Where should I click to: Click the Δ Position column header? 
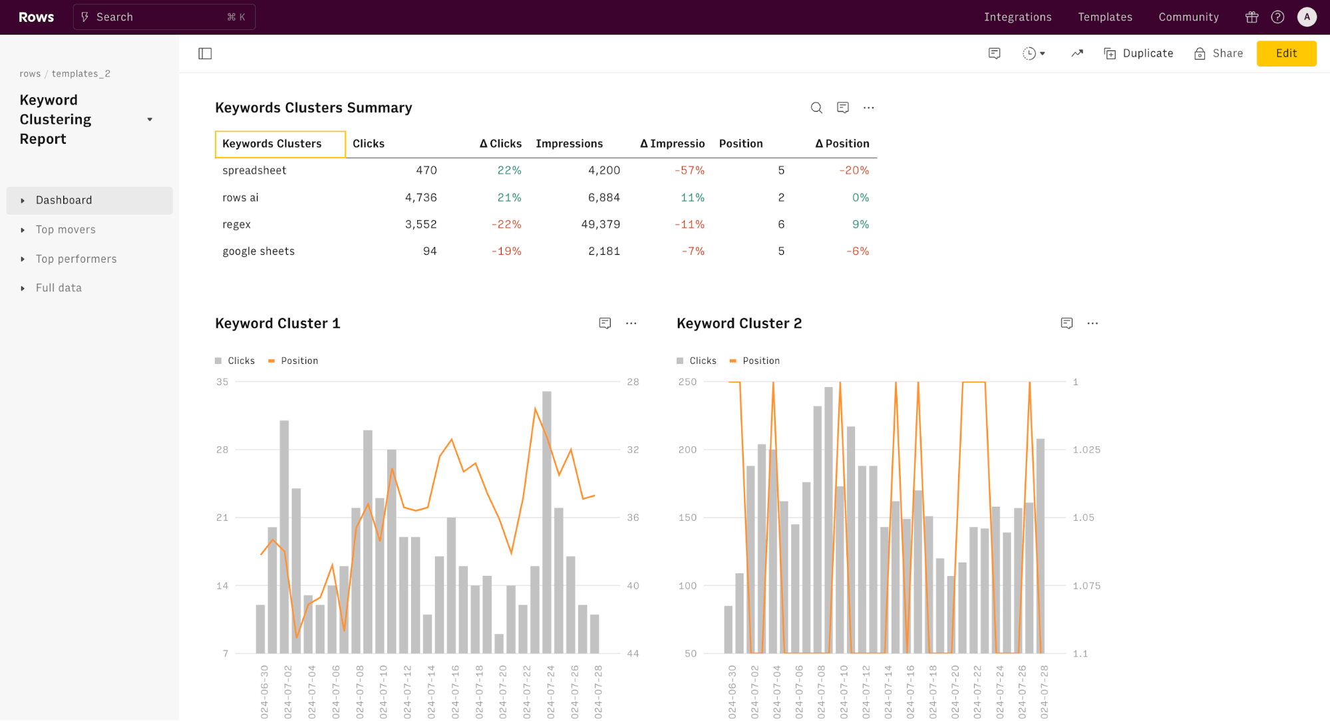pyautogui.click(x=842, y=144)
